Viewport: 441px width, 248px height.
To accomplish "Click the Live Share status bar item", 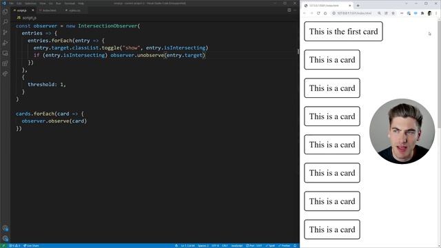I will click(31, 246).
